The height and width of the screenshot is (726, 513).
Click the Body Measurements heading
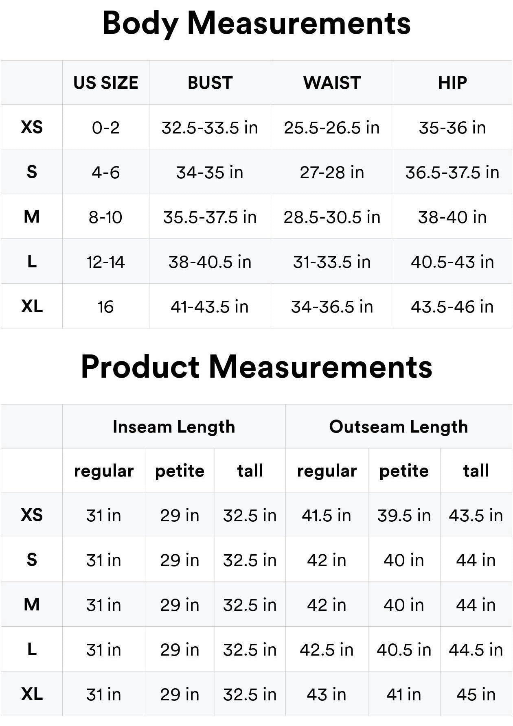256,24
